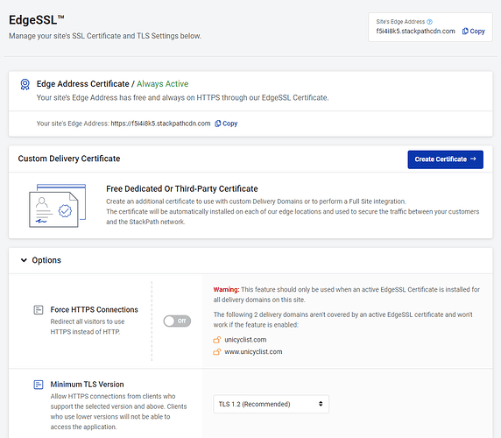
Task: Copy the https edge address URL
Action: 226,124
